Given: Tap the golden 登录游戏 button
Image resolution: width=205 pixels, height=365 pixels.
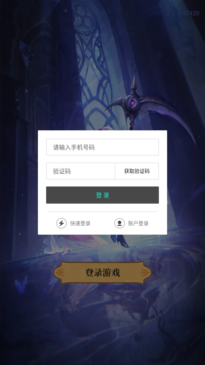Looking at the screenshot, I should point(102,273).
